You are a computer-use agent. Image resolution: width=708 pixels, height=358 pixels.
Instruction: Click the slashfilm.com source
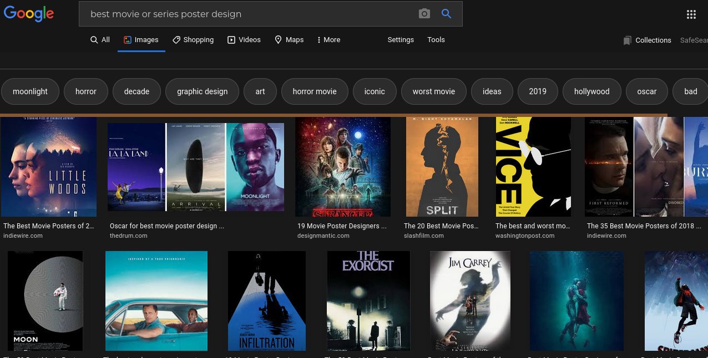click(x=424, y=236)
